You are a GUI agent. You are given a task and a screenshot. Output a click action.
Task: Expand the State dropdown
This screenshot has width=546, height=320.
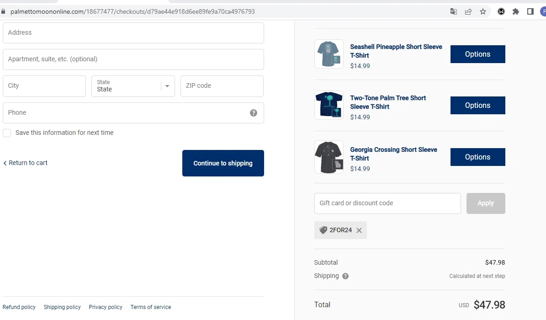click(x=133, y=86)
